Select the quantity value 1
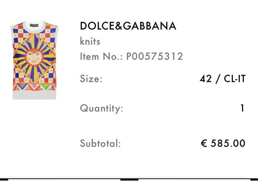 coord(242,108)
